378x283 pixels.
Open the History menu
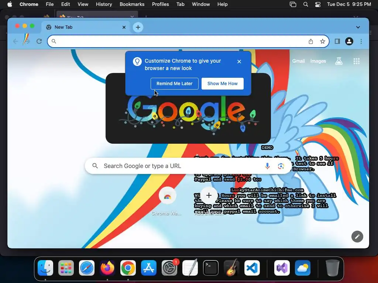click(104, 4)
